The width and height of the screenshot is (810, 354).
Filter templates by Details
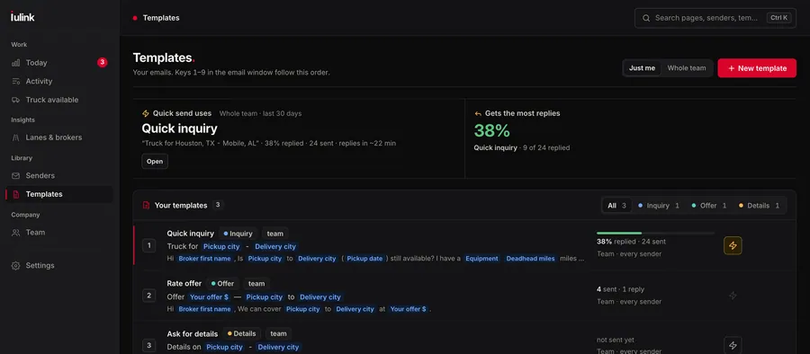tap(759, 206)
